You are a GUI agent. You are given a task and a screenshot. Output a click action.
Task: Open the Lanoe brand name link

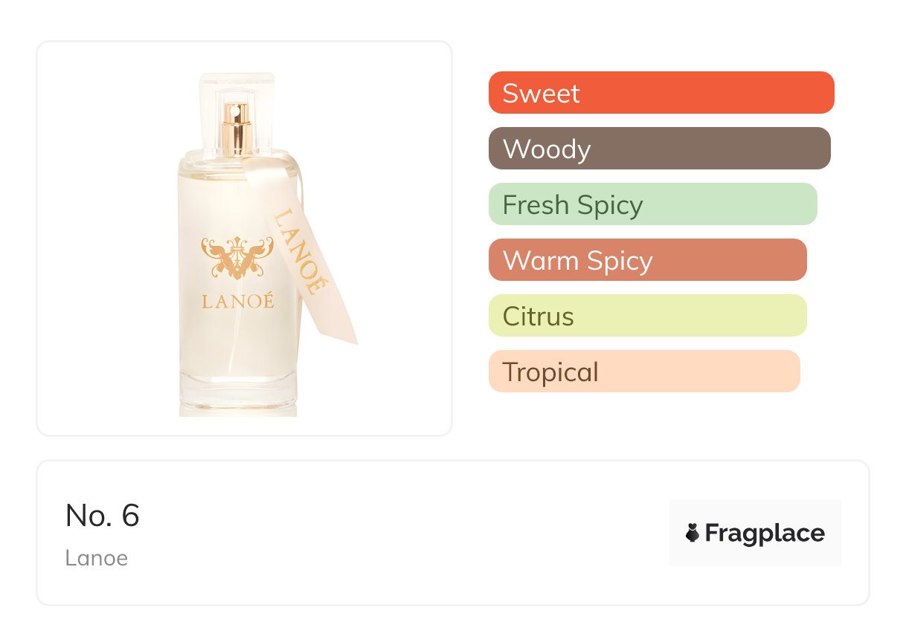[x=97, y=558]
